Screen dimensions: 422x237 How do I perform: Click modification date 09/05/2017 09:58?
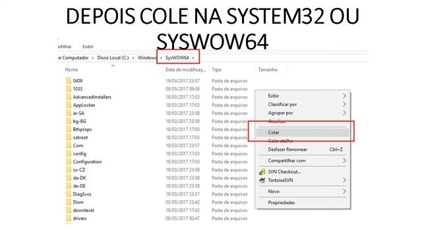point(183,89)
